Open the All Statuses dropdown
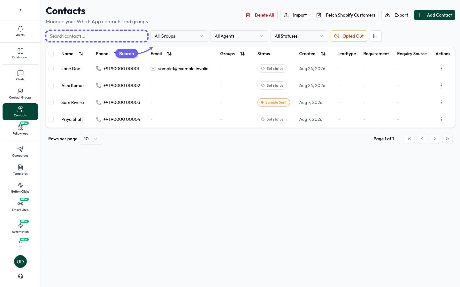Screen dimensions: 460x287 [299, 36]
